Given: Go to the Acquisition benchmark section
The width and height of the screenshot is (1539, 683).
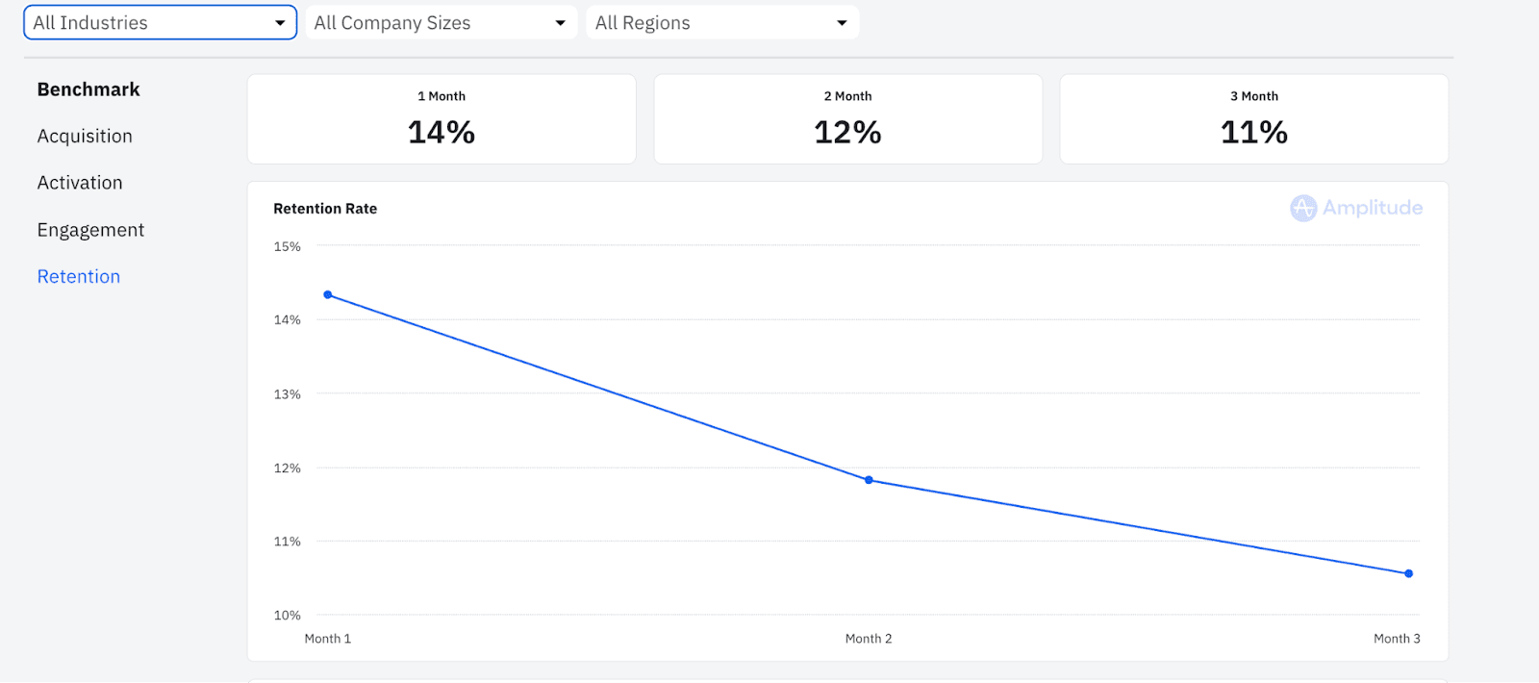Looking at the screenshot, I should click(x=85, y=137).
